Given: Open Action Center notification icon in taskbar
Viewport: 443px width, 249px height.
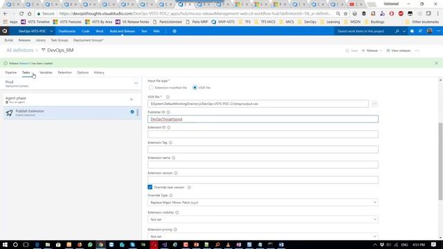Looking at the screenshot, I should pos(433,245).
